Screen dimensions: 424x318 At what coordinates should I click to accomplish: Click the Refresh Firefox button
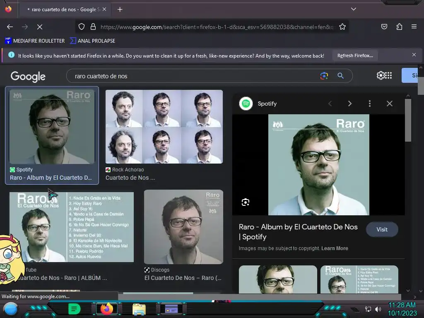355,55
